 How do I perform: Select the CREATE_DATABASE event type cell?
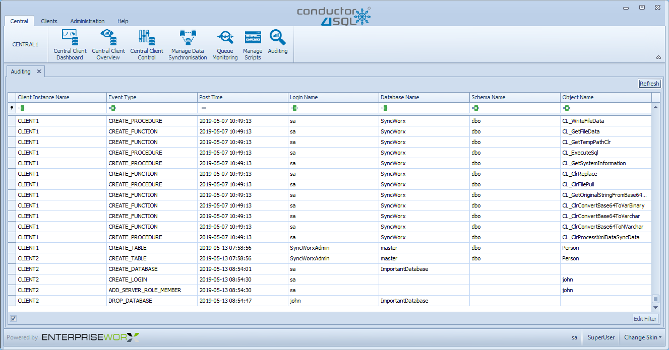click(152, 269)
